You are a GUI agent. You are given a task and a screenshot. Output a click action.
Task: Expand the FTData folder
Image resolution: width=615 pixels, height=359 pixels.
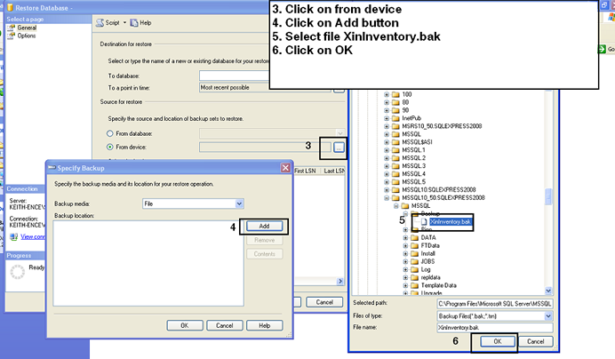pos(405,245)
